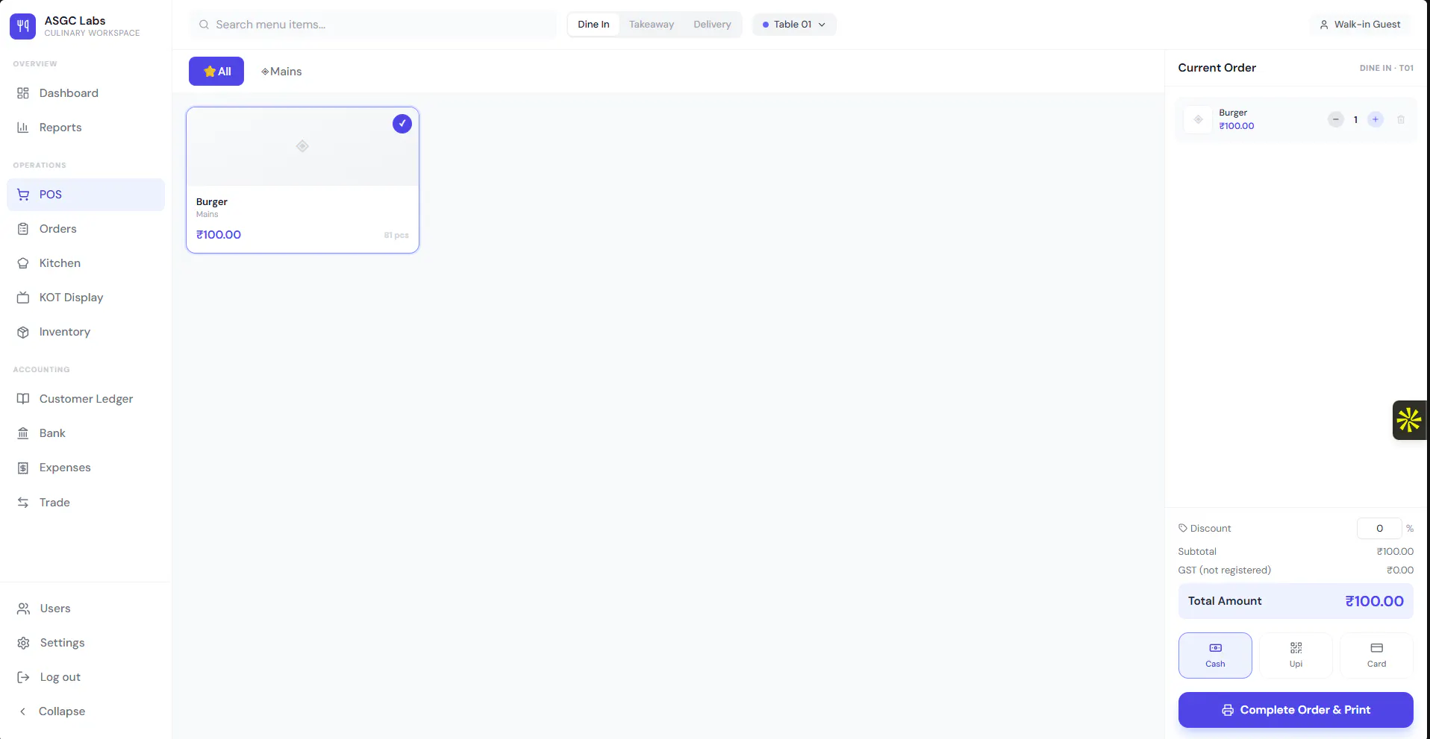Click the ASGC Labs fork-and-knife logo
This screenshot has height=739, width=1430.
23,26
